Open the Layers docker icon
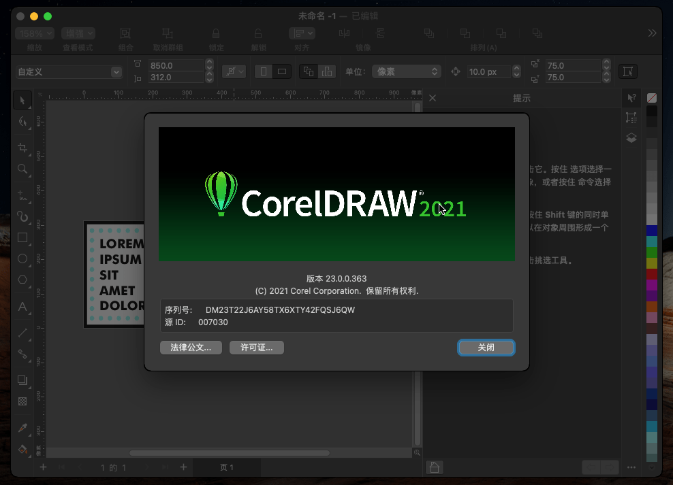The width and height of the screenshot is (673, 485). coord(631,138)
